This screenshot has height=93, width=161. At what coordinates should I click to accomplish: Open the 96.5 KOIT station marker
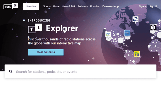(x=108, y=34)
